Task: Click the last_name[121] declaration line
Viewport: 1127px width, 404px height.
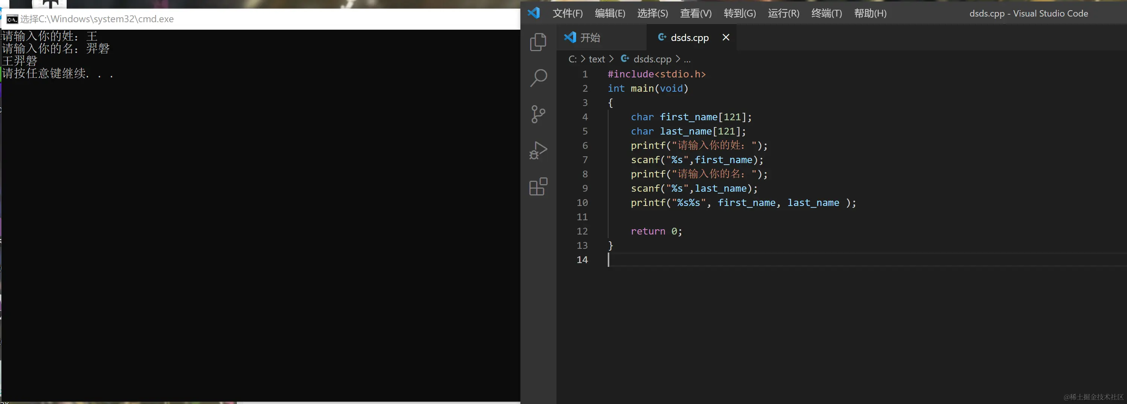Action: click(x=688, y=132)
